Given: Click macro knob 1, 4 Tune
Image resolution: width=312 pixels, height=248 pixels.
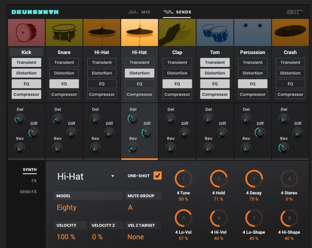Looking at the screenshot, I should 183,179.
